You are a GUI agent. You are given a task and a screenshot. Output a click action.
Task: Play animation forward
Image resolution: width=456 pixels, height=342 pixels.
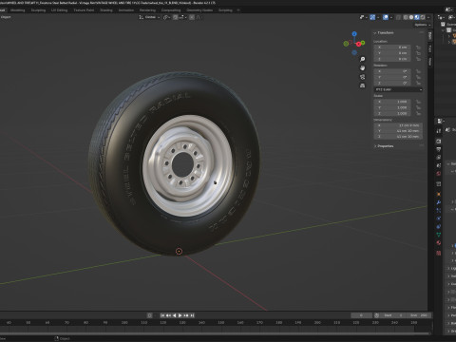(180, 315)
